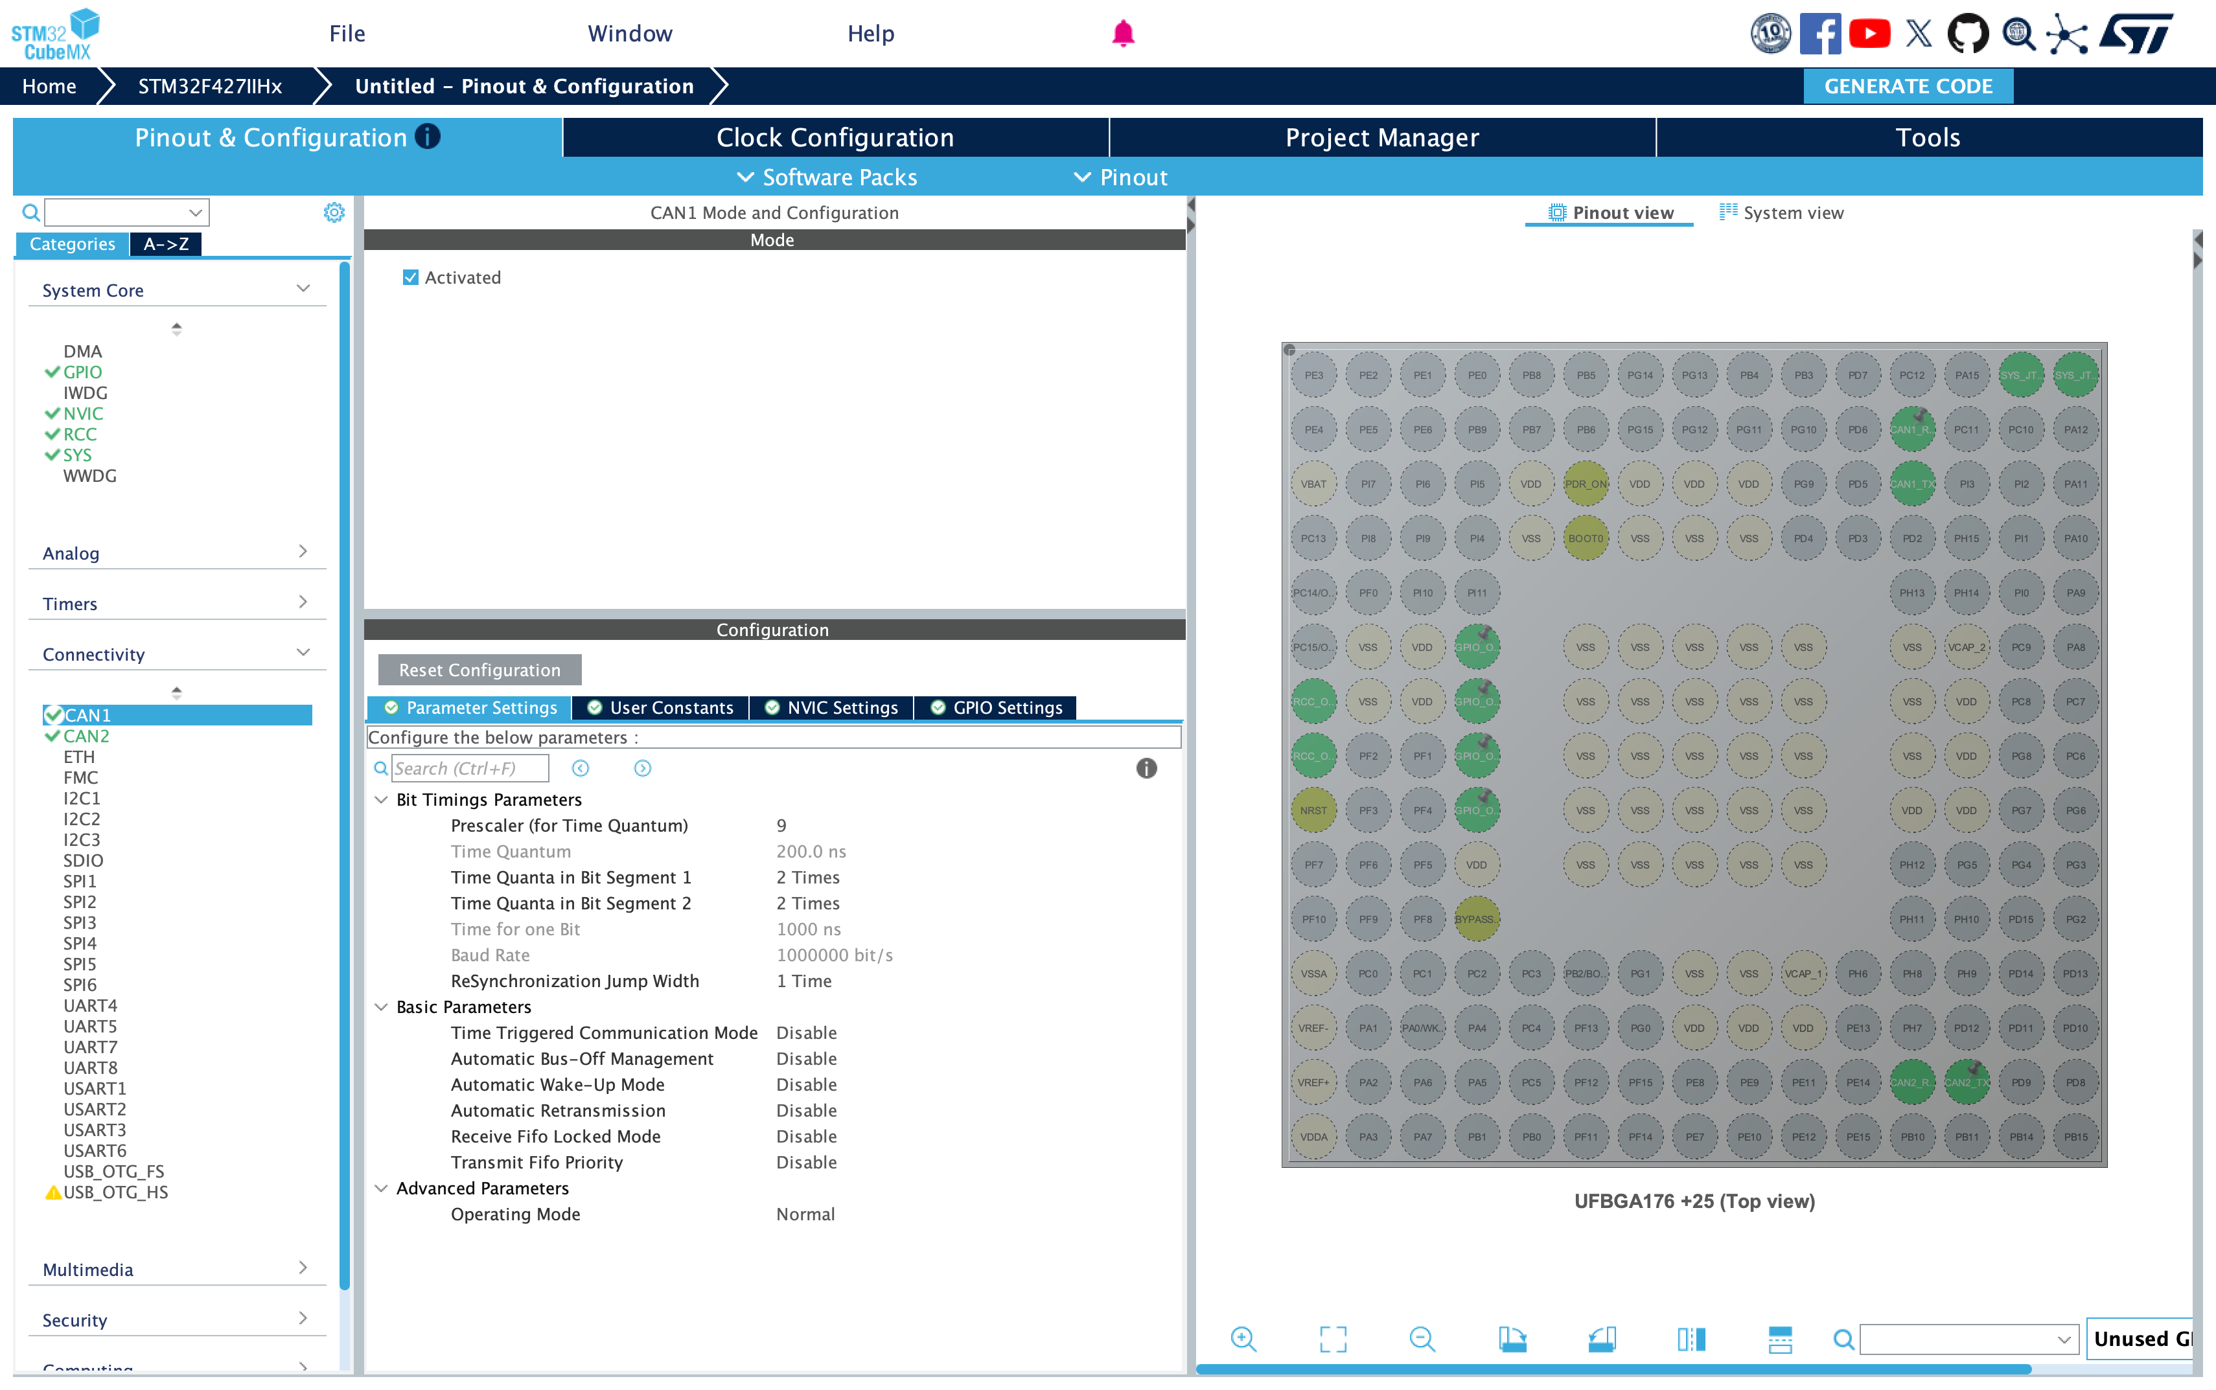2216x1390 pixels.
Task: Show parameter info panel icon
Action: pyautogui.click(x=1147, y=769)
